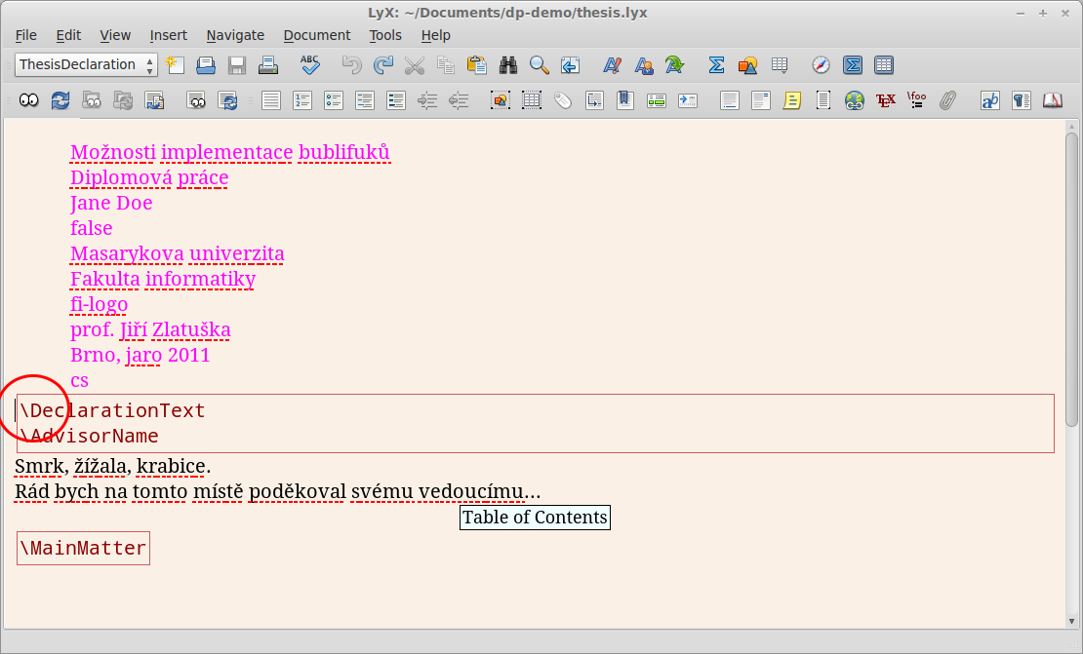The height and width of the screenshot is (654, 1083).
Task: Apply itemized bullet list layout
Action: pyautogui.click(x=334, y=100)
